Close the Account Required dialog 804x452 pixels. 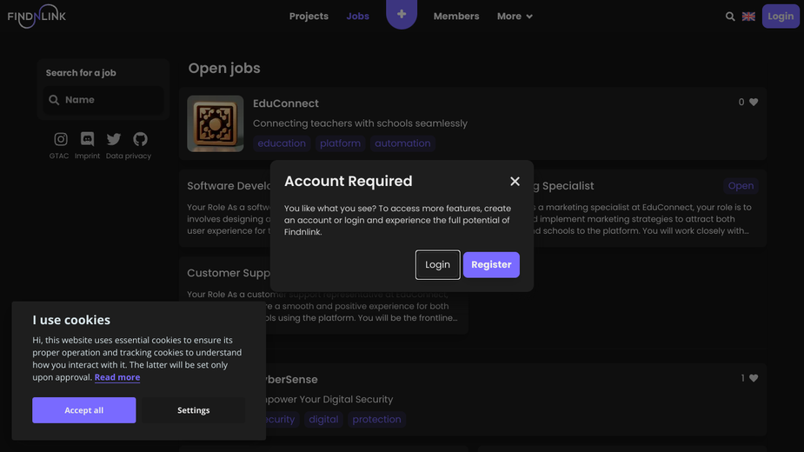(515, 181)
